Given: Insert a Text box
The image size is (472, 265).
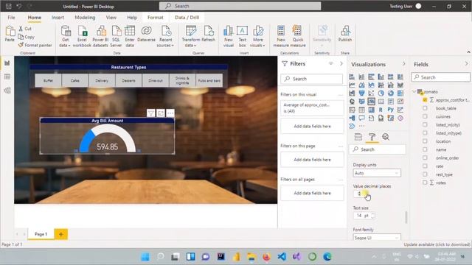Looking at the screenshot, I should (x=243, y=36).
